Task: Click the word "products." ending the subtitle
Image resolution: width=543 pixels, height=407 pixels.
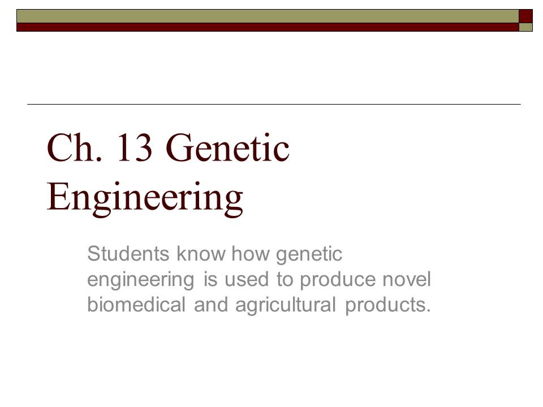Action: point(388,306)
